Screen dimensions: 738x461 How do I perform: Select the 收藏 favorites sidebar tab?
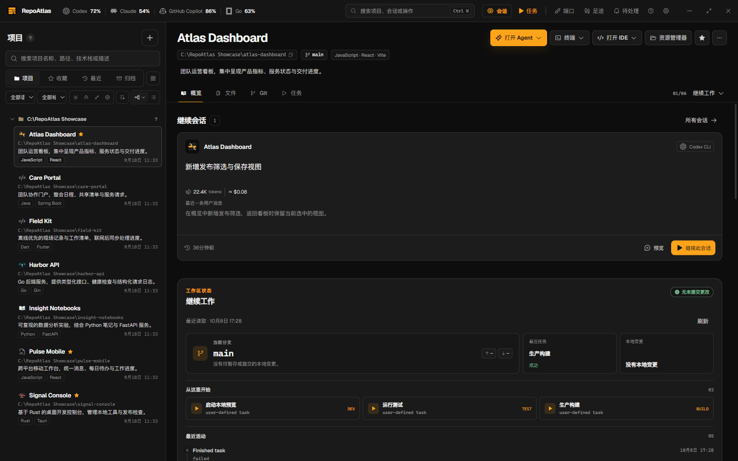click(58, 78)
